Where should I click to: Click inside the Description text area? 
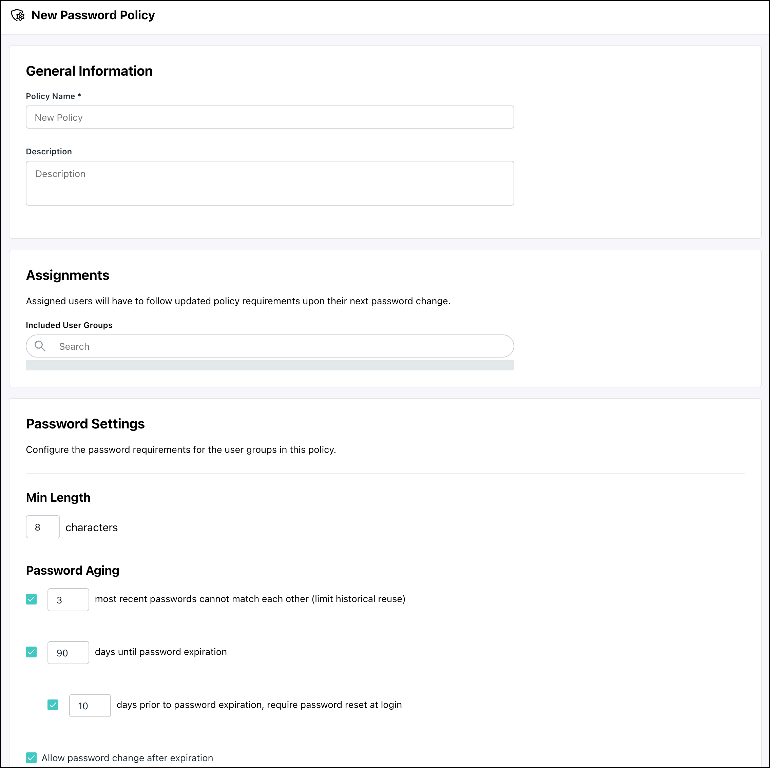[x=270, y=183]
